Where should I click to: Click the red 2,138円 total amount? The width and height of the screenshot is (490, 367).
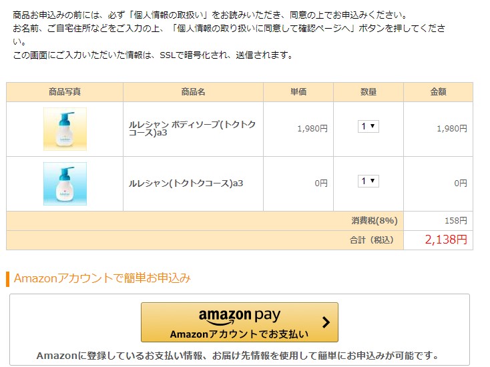pyautogui.click(x=446, y=240)
